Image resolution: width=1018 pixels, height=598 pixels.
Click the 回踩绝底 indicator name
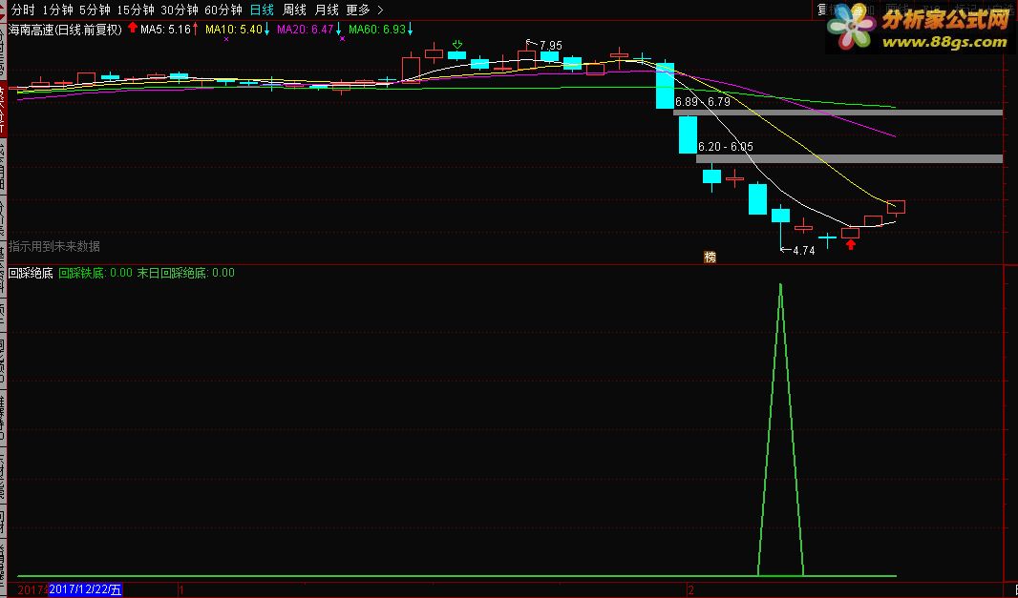pos(31,273)
